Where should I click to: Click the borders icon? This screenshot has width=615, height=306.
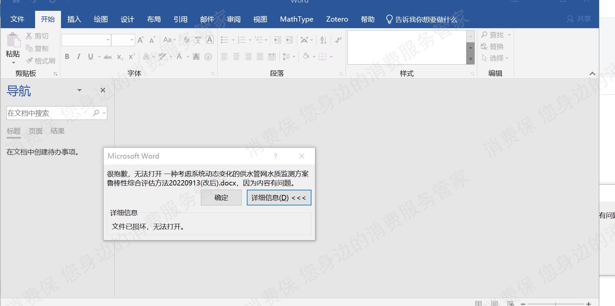pos(323,57)
